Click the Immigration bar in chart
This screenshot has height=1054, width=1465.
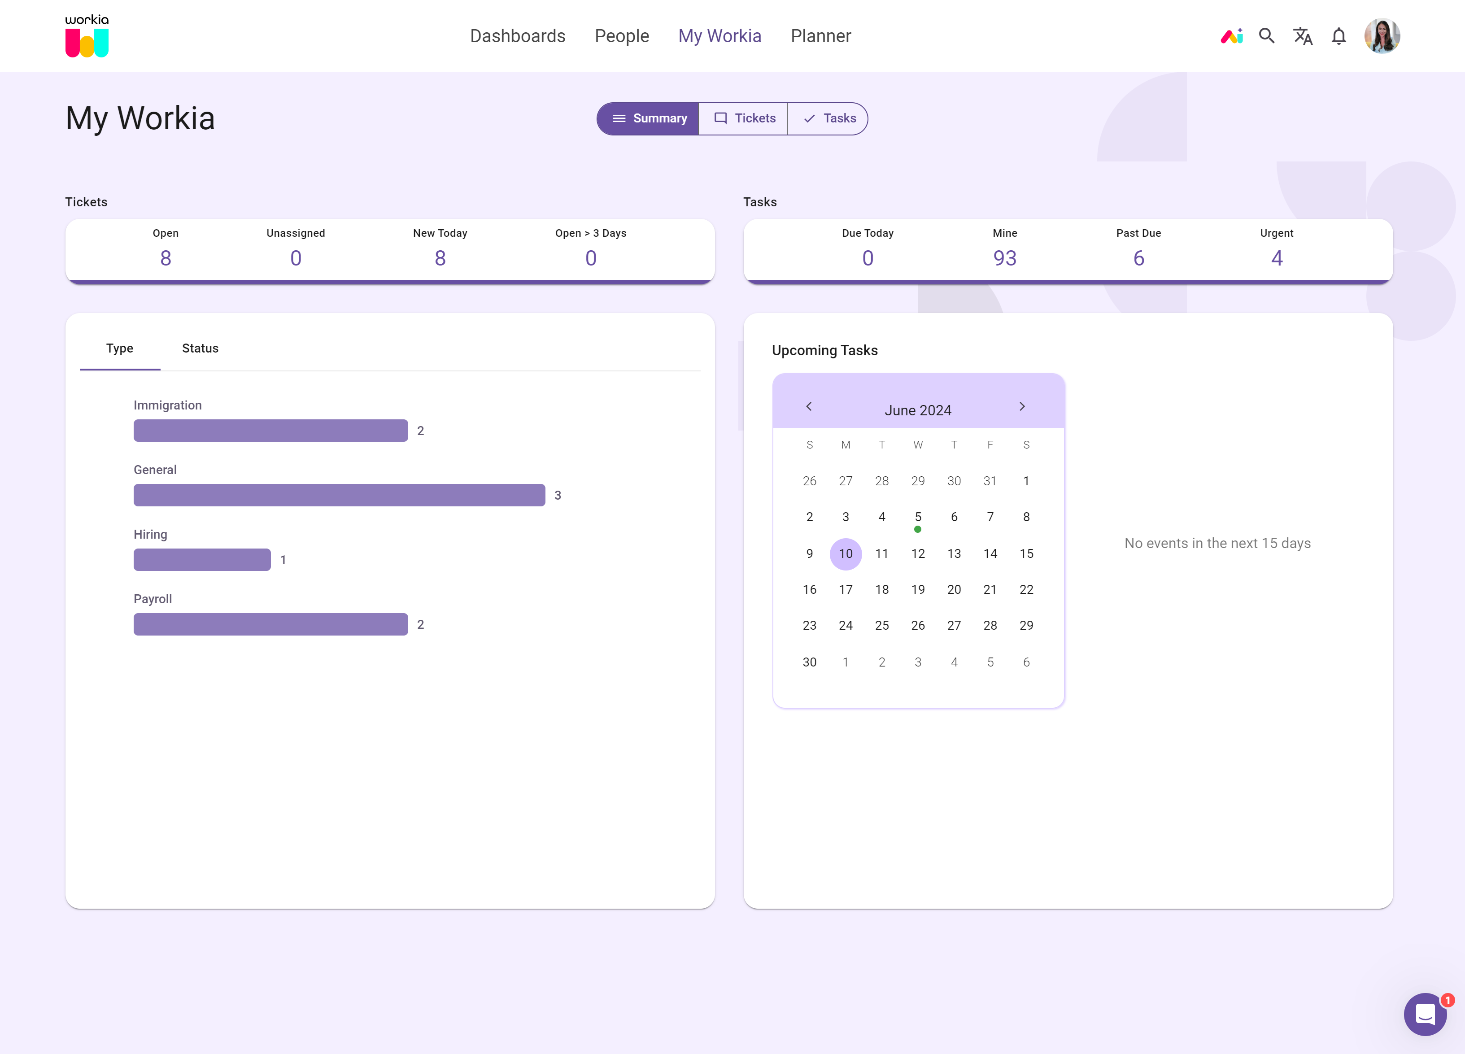270,431
